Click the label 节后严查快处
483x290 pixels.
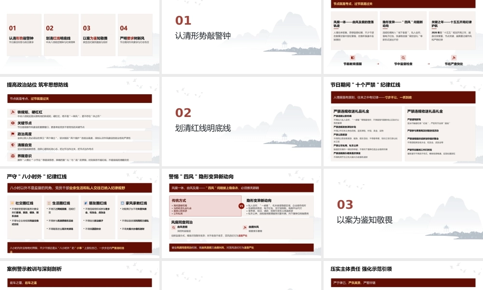(x=454, y=64)
